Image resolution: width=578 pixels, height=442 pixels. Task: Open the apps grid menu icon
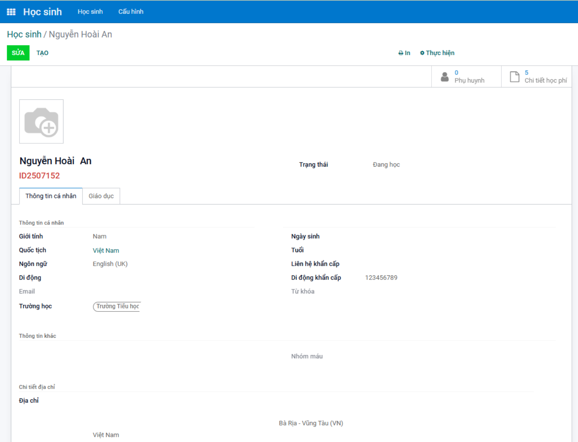pyautogui.click(x=11, y=12)
